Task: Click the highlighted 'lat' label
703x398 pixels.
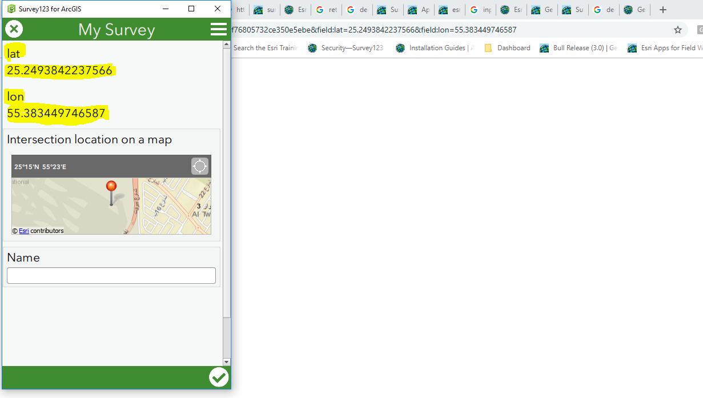Action: coord(14,53)
